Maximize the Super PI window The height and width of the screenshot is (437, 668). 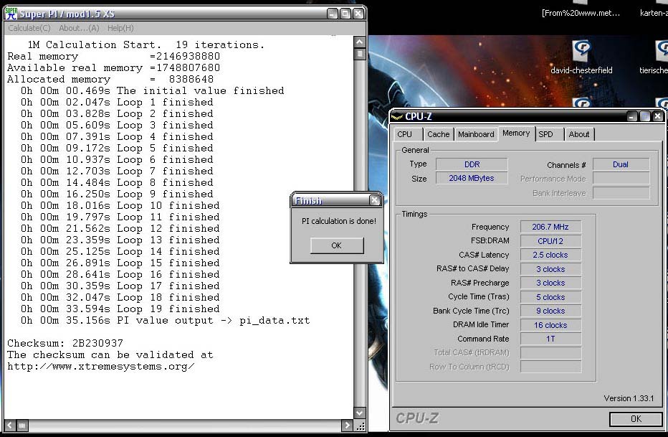(x=345, y=14)
